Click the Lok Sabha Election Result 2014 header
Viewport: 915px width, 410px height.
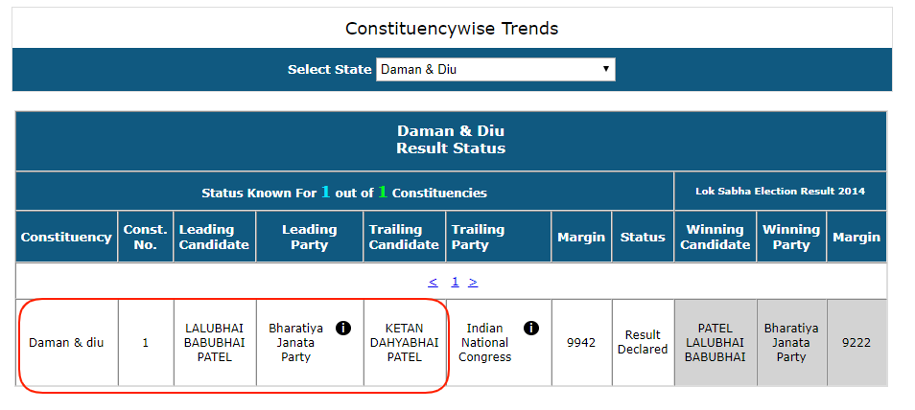tap(780, 192)
